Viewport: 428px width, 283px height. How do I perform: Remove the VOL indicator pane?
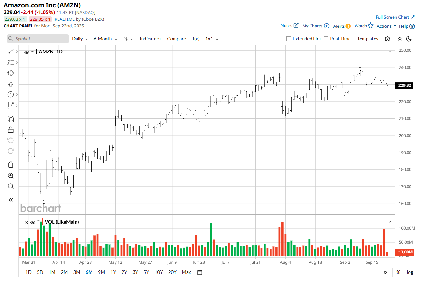(26, 222)
